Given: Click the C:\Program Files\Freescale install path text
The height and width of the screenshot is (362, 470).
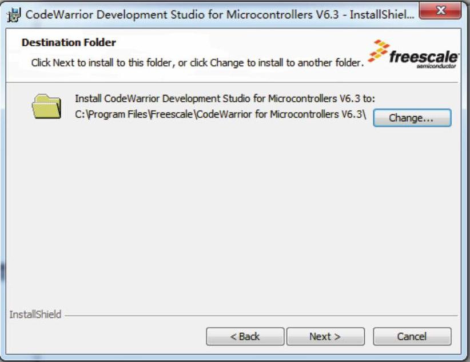Looking at the screenshot, I should 220,114.
